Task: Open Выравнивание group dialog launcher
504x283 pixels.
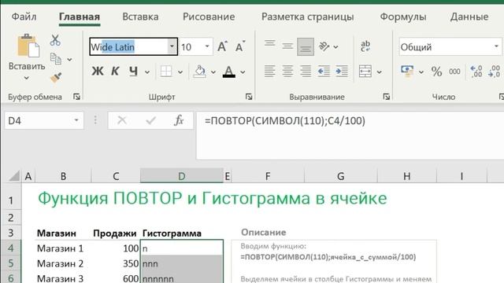Action: [x=387, y=97]
